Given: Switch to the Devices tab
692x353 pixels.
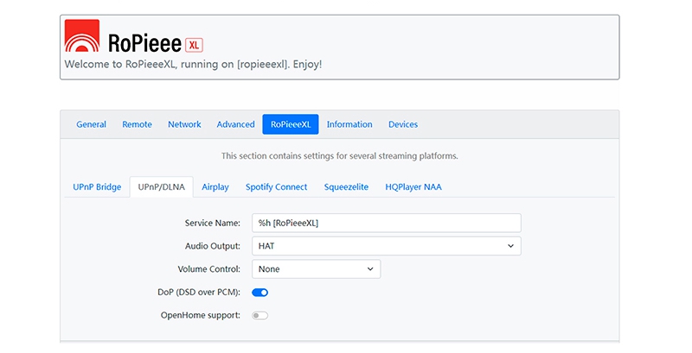Looking at the screenshot, I should pyautogui.click(x=403, y=124).
